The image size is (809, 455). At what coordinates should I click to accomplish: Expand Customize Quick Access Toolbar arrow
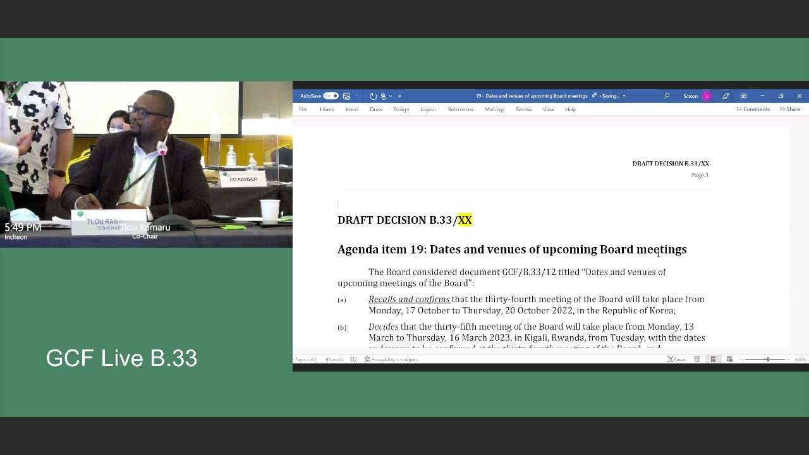tap(399, 96)
